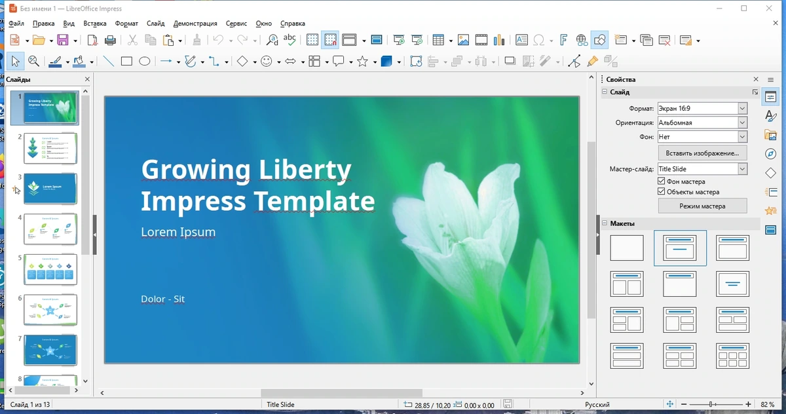Select slide 5 thumbnail
Screen dimensions: 786x414
coord(50,269)
